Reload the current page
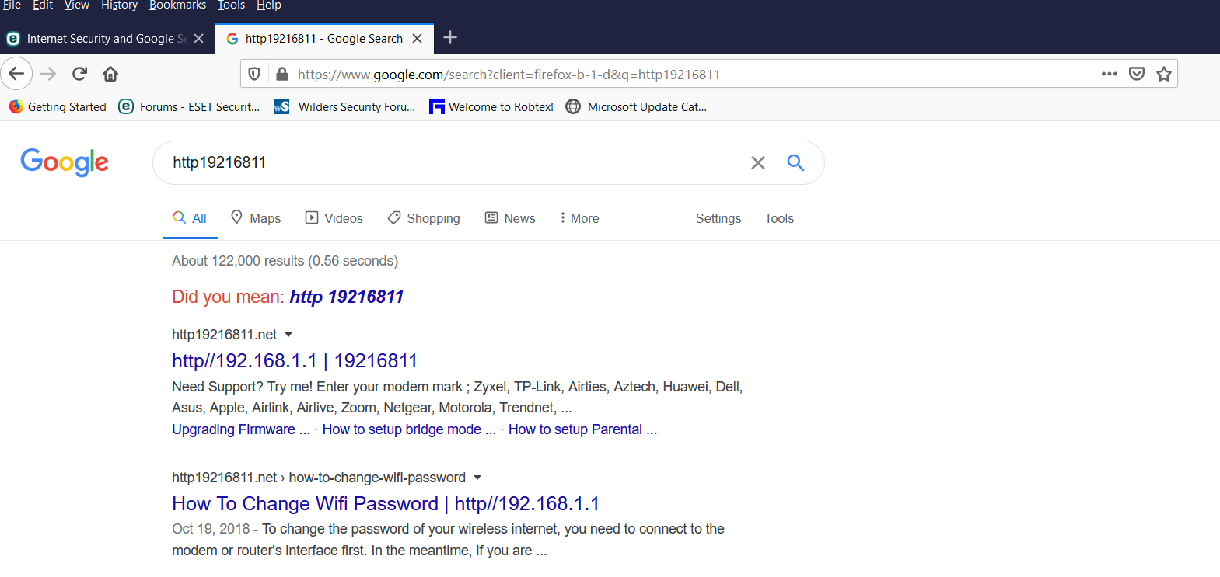Viewport: 1220px width, 577px height. coord(79,74)
